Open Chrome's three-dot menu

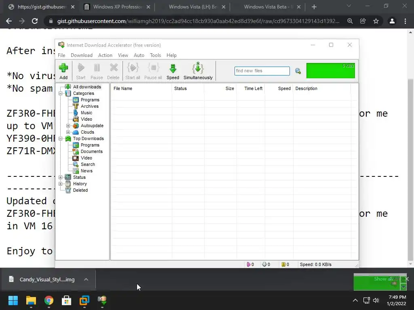405,21
